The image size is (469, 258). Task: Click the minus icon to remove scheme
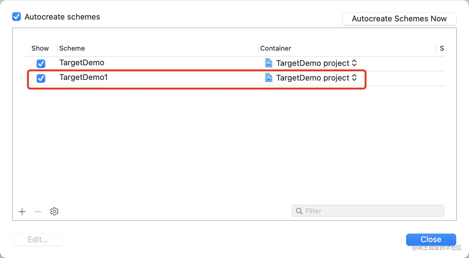tap(38, 212)
